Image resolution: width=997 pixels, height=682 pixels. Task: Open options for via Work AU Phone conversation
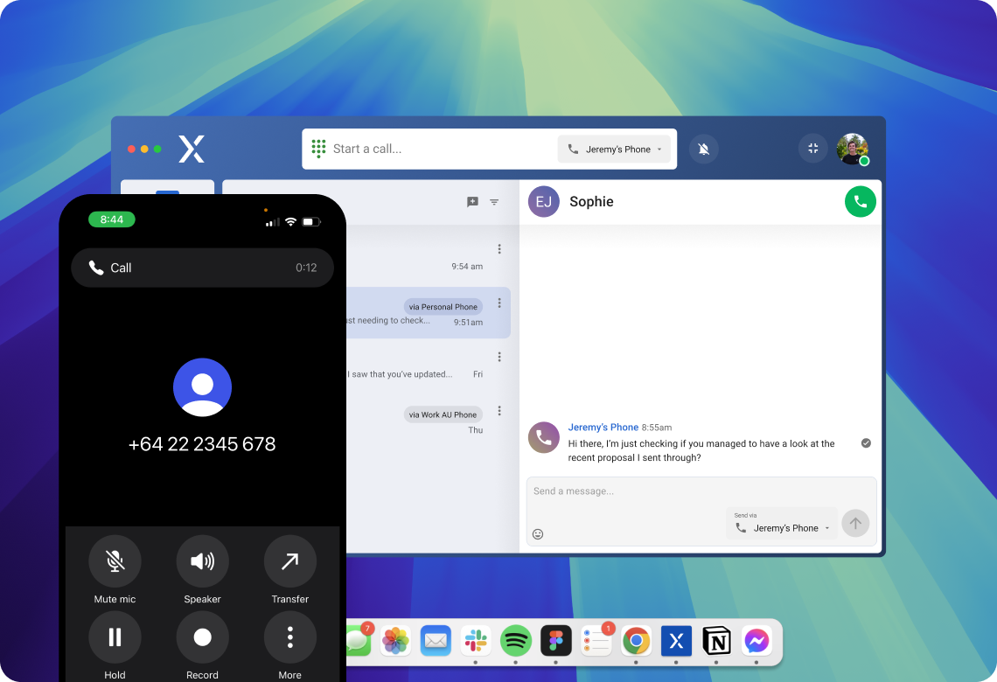[x=499, y=411]
